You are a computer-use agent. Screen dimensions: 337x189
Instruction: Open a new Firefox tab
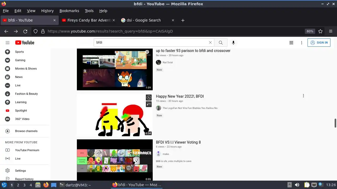[x=183, y=20]
